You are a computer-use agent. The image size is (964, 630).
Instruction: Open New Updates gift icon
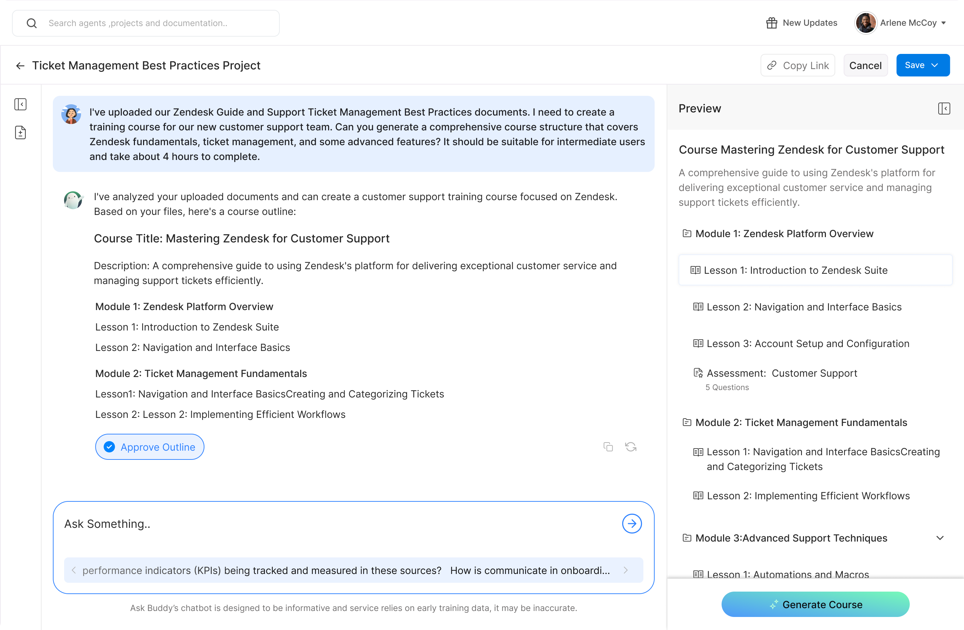pyautogui.click(x=772, y=23)
